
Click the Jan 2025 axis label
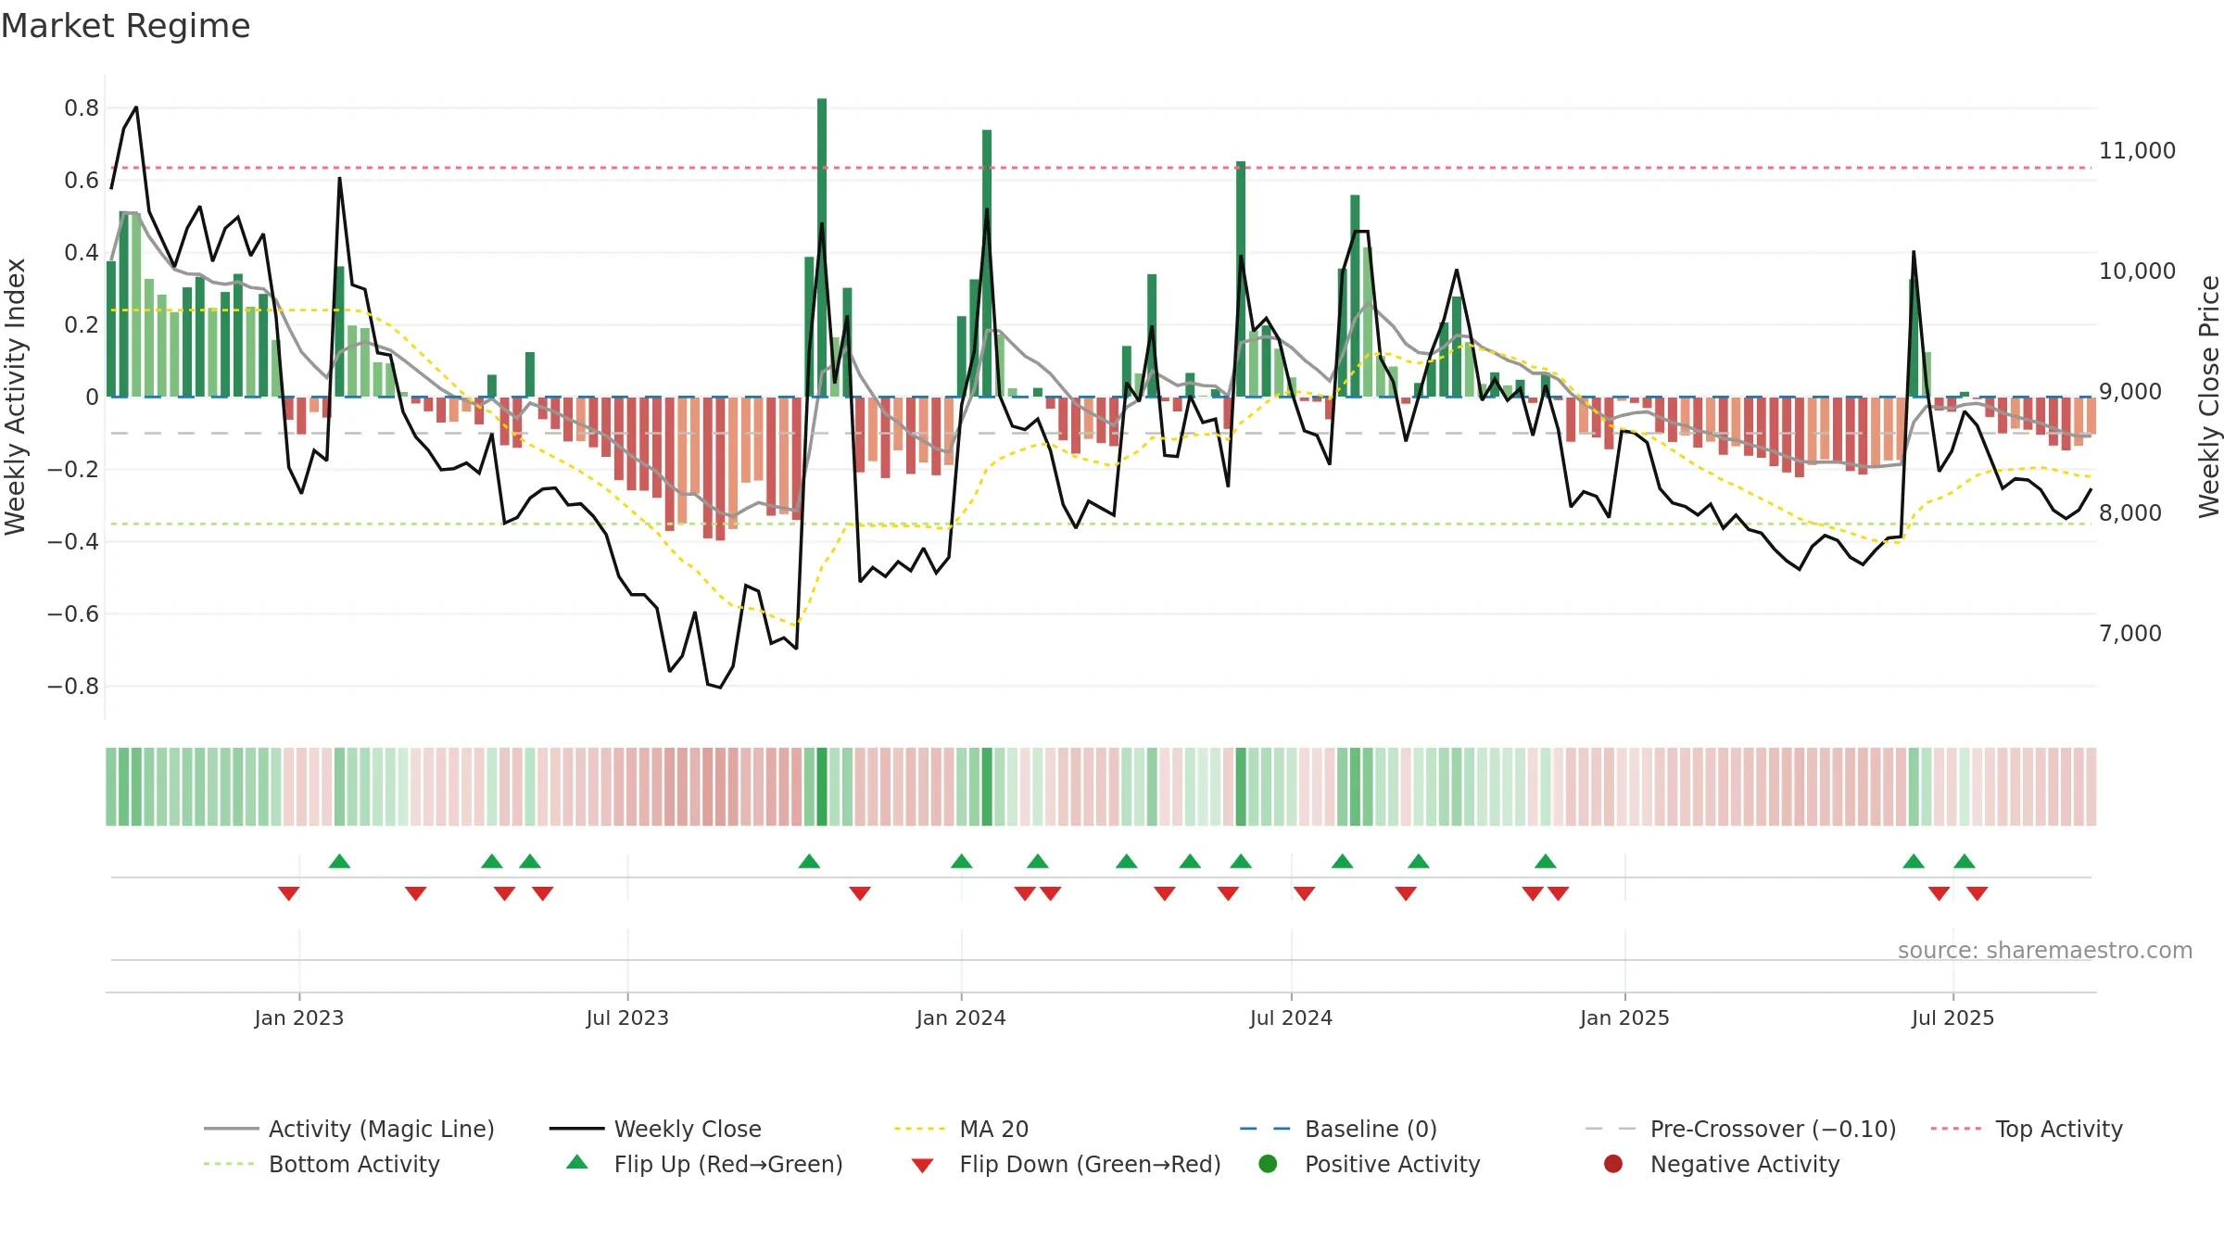click(1624, 1017)
